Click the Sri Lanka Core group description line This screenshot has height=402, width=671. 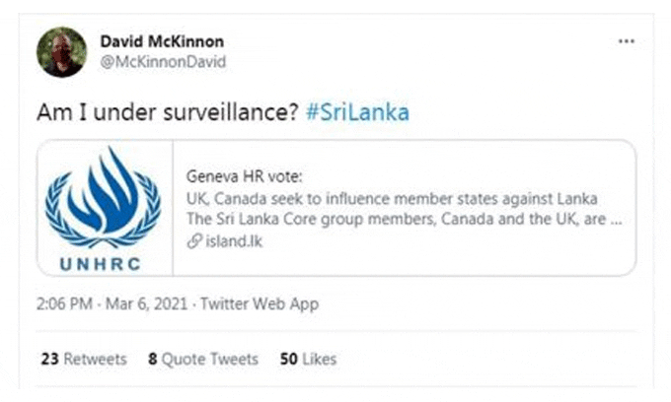point(395,220)
